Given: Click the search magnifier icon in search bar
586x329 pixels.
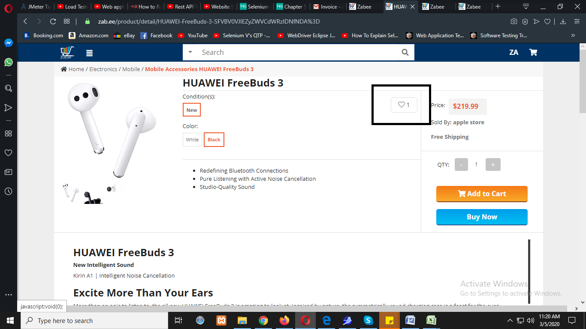Looking at the screenshot, I should point(405,52).
